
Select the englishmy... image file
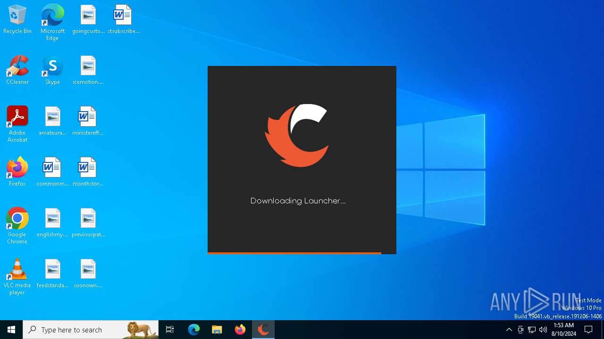(52, 223)
